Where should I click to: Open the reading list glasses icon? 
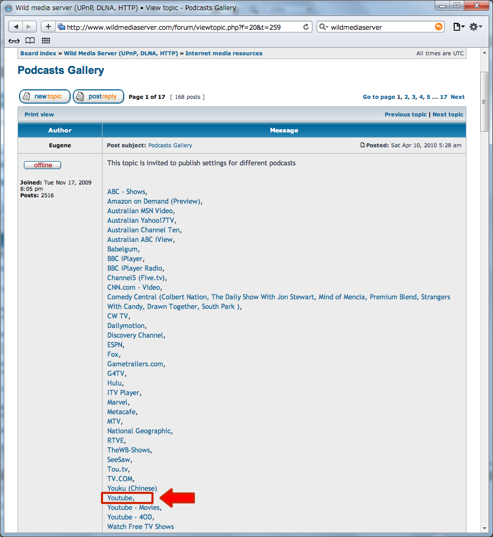coord(14,41)
